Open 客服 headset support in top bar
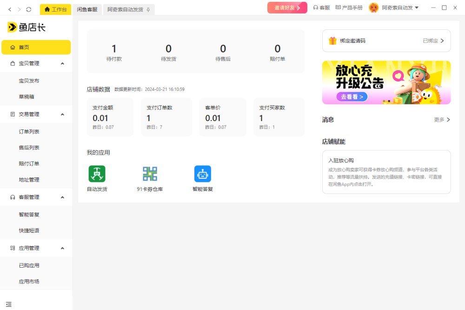This screenshot has width=465, height=310. point(321,8)
